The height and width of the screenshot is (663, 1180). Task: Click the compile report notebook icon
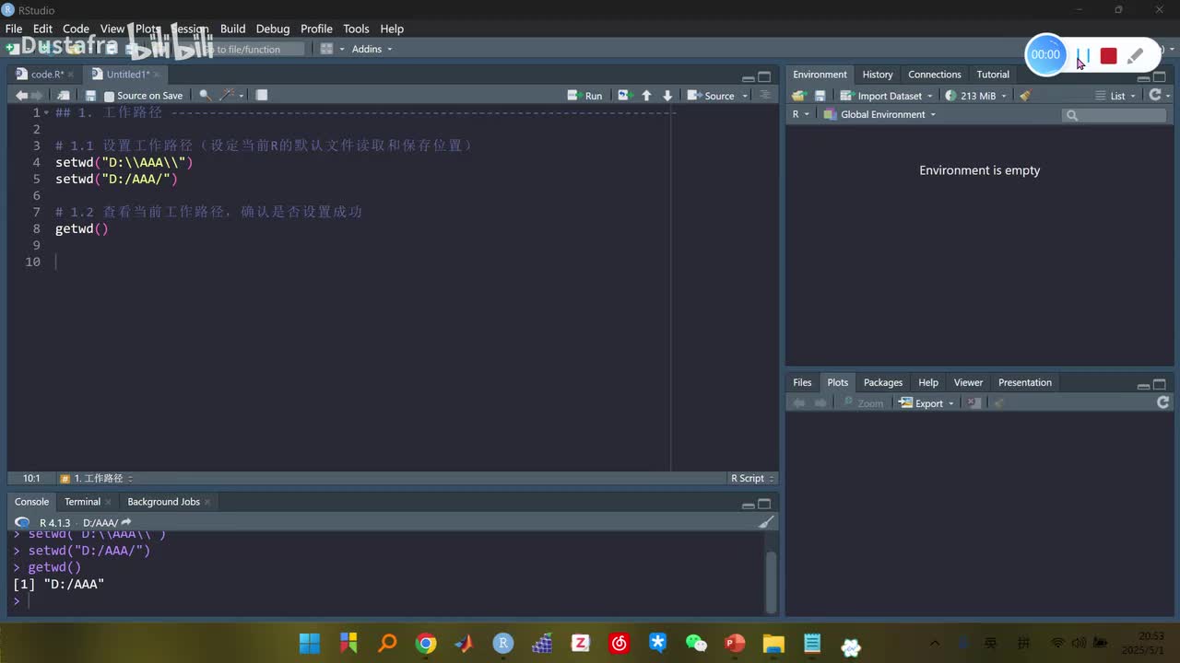tap(262, 96)
